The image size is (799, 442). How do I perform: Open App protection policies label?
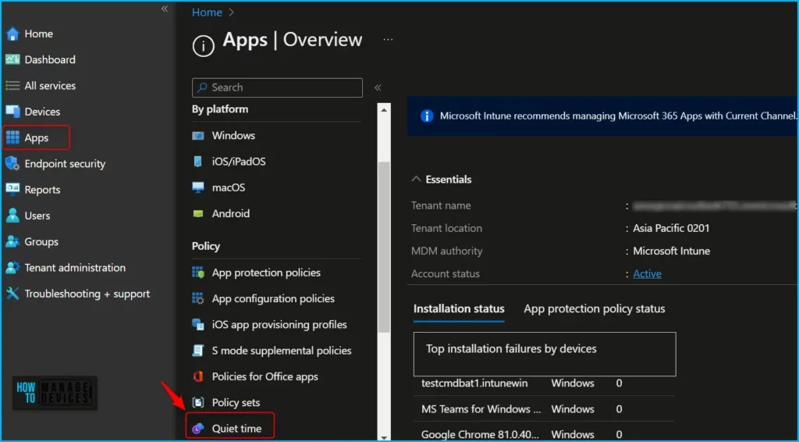tap(266, 273)
